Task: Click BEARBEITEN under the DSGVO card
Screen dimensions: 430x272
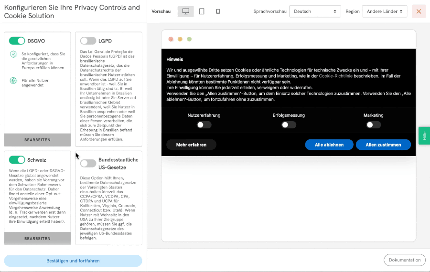Action: point(37,140)
